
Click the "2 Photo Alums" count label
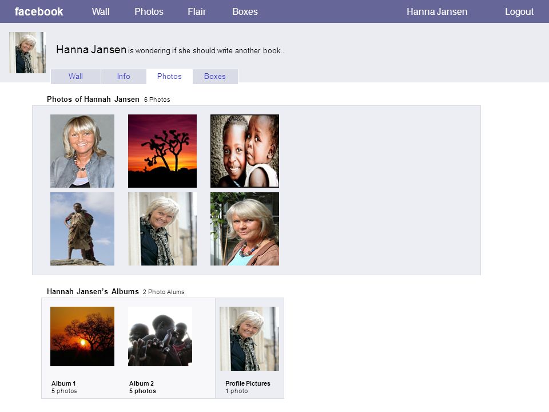pyautogui.click(x=164, y=292)
